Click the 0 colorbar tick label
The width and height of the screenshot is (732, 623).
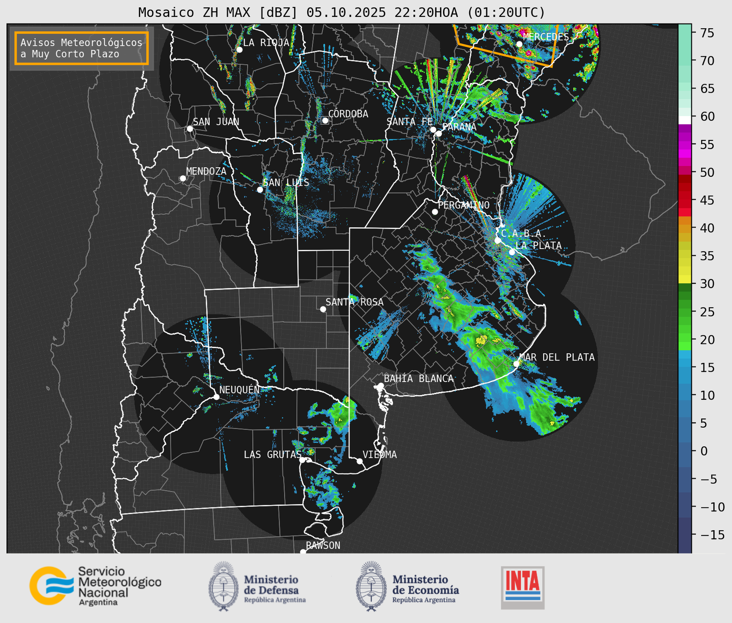point(704,451)
